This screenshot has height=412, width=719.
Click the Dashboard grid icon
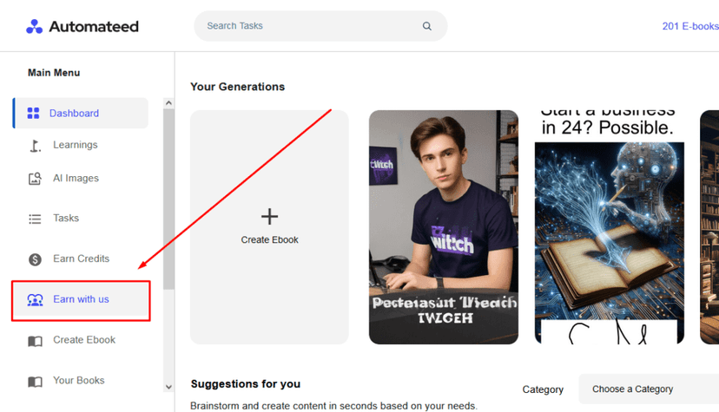coord(34,114)
